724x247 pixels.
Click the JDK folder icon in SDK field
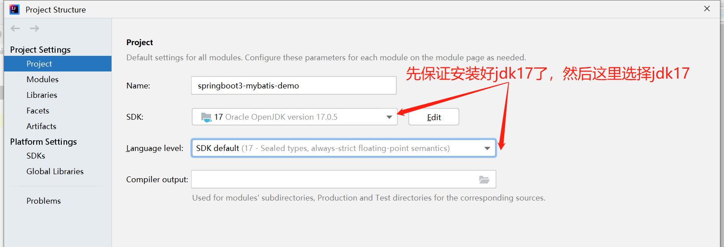[x=206, y=117]
